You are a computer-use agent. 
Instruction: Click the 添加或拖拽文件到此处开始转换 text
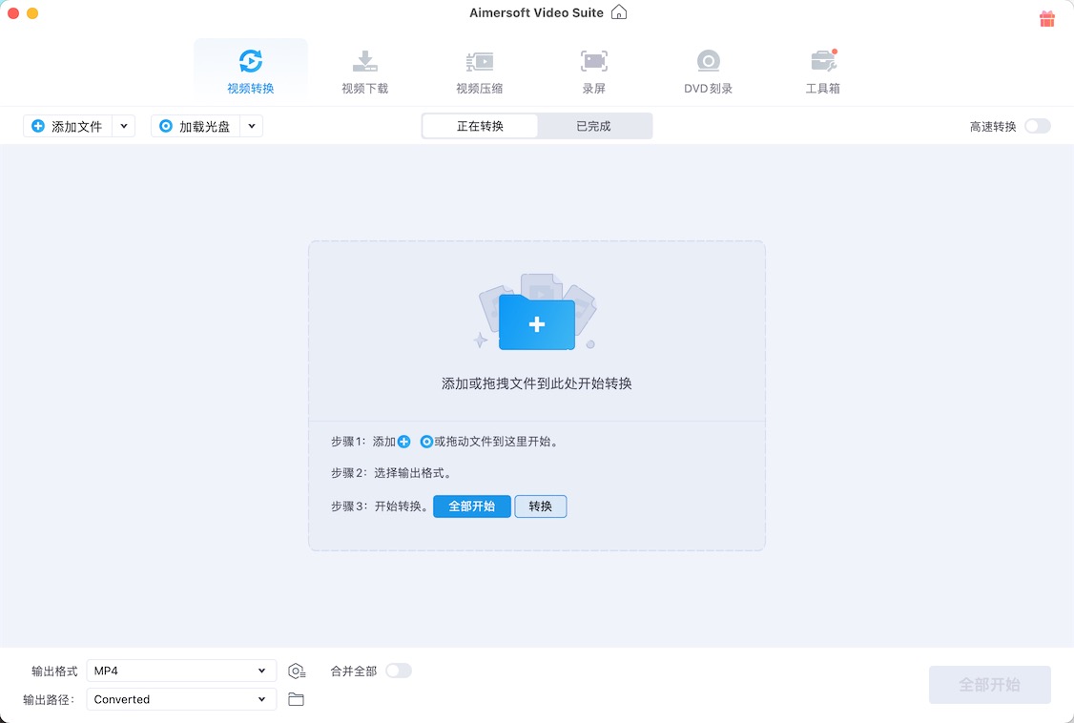(x=536, y=383)
